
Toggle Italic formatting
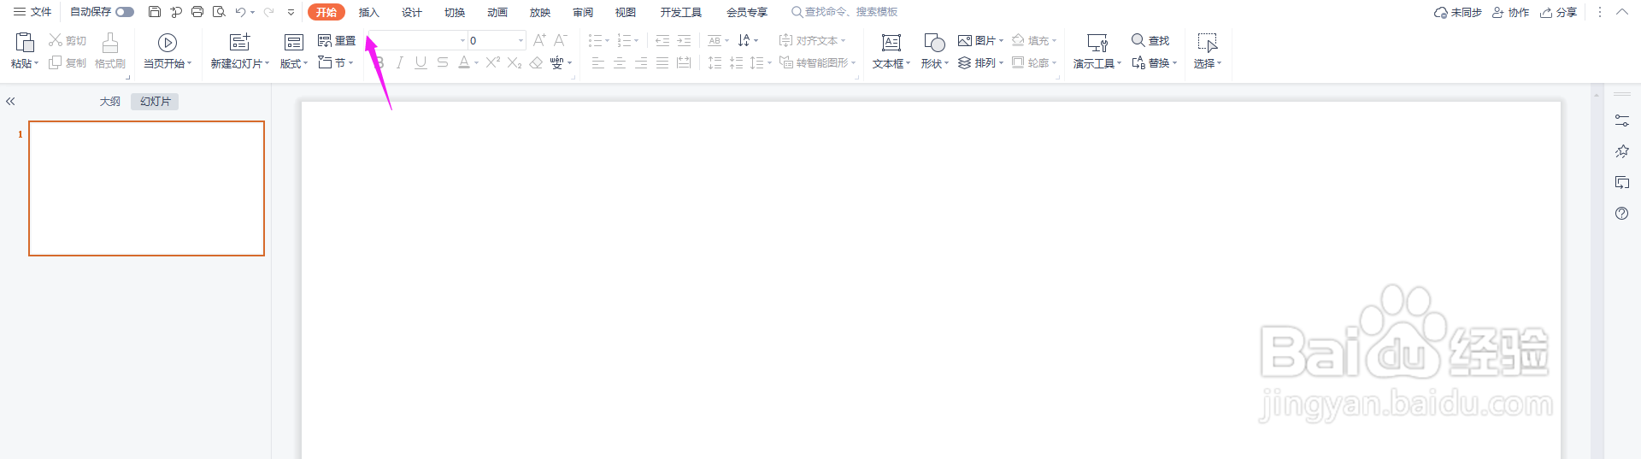tap(399, 62)
